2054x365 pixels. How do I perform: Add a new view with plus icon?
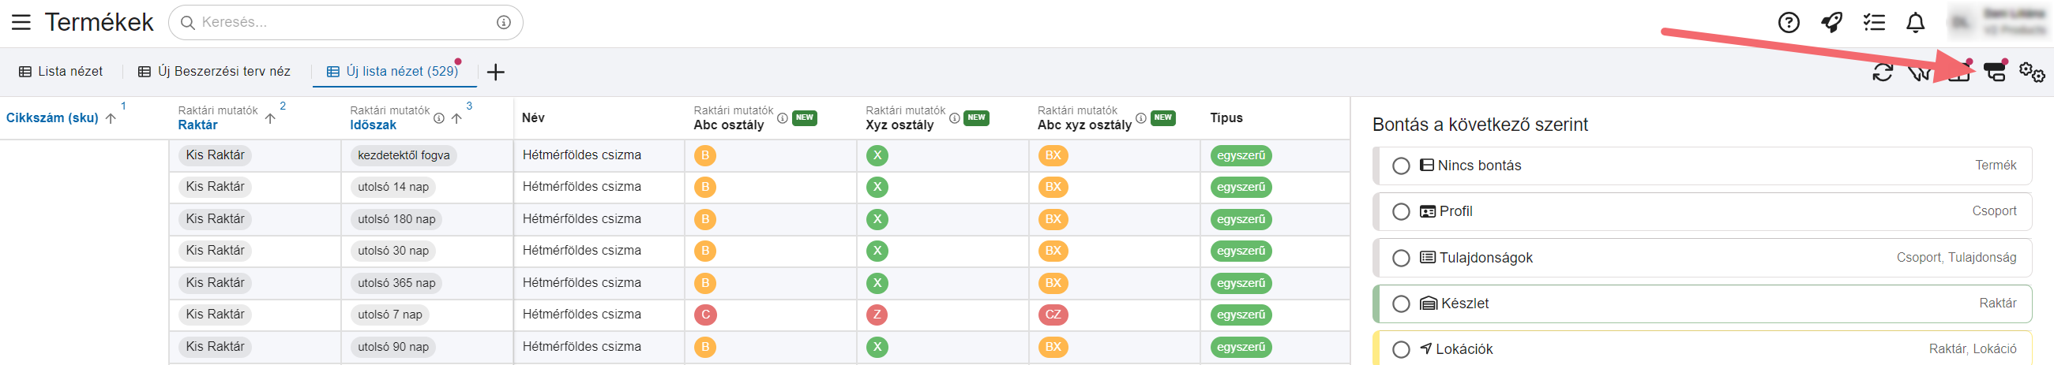(495, 73)
